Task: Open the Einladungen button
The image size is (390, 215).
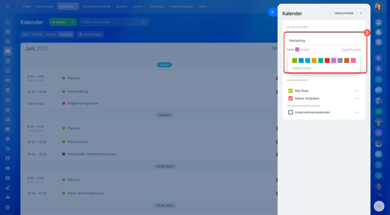Action: (x=90, y=34)
